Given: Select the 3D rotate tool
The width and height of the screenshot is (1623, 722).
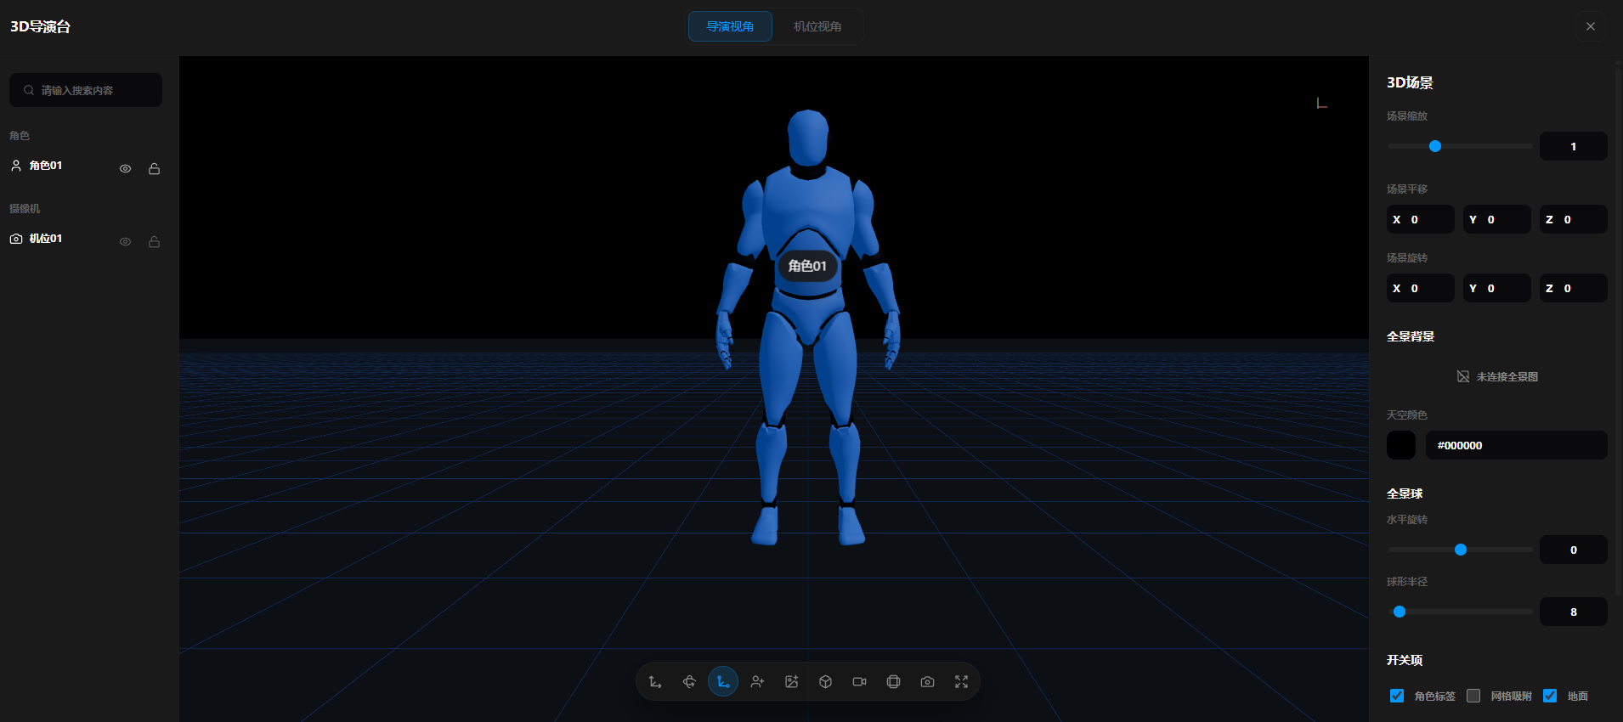Looking at the screenshot, I should 689,682.
